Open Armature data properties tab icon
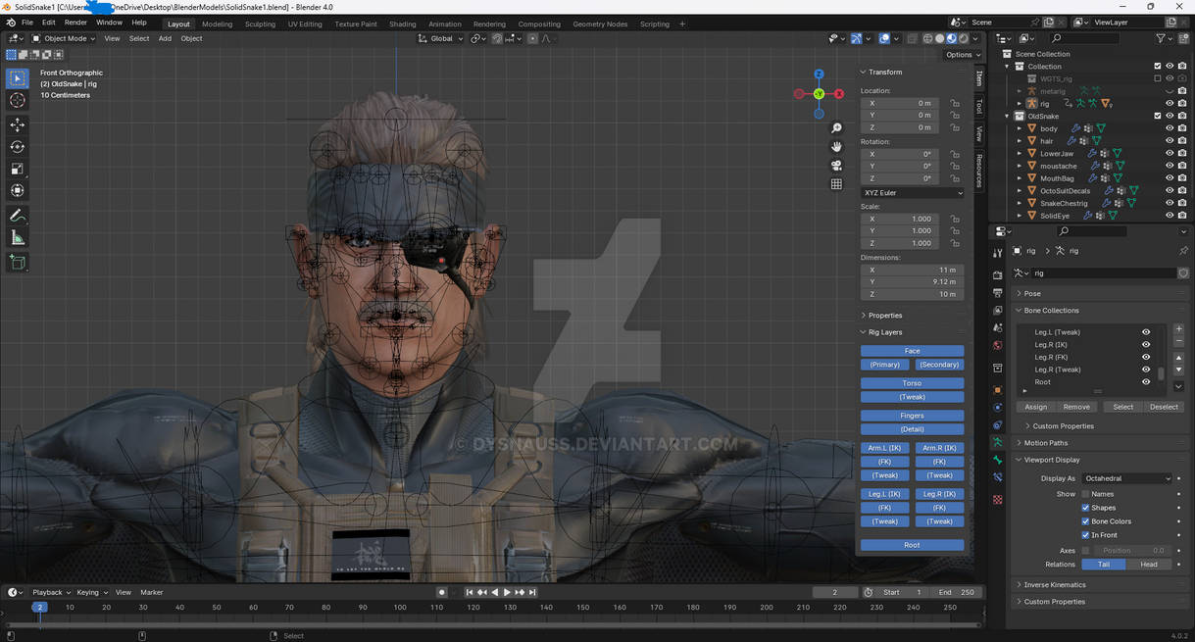The image size is (1195, 642). coord(998,443)
